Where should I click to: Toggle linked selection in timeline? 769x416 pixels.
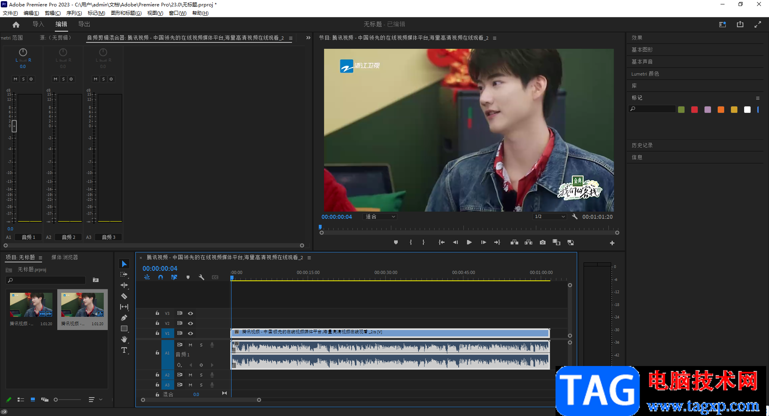174,277
